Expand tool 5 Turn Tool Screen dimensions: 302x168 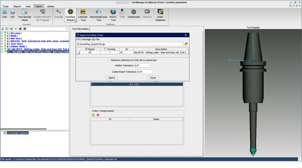coord(2,44)
